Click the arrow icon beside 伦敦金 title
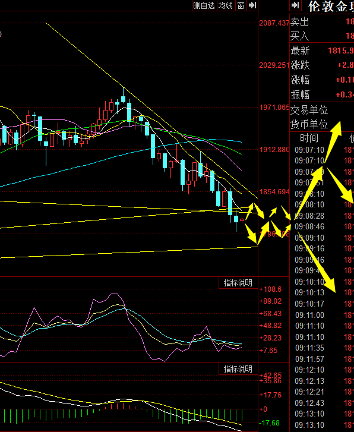 (295, 5)
